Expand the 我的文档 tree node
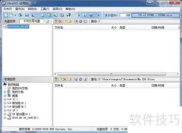This screenshot has height=133, width=182. (5, 92)
